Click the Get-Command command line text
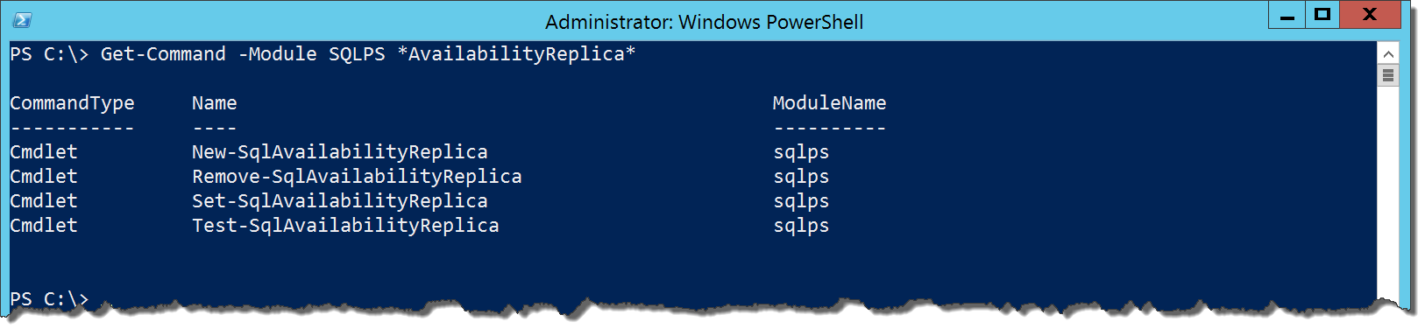This screenshot has width=1425, height=336. pos(368,54)
